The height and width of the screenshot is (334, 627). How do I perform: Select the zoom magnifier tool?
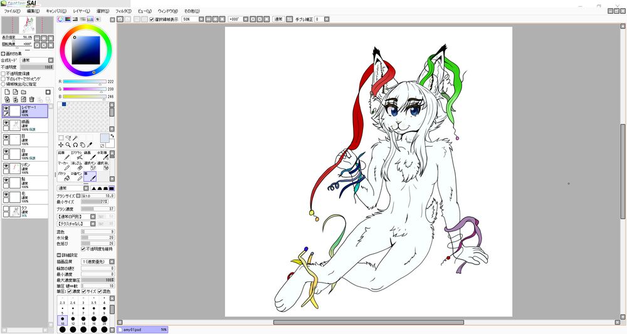68,145
